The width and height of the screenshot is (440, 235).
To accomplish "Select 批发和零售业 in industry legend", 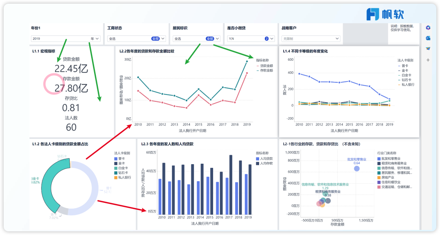I will (x=389, y=158).
